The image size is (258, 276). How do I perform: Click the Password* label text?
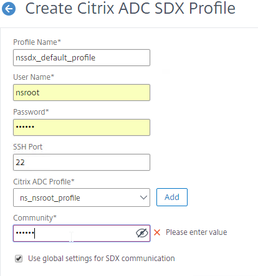coord(31,112)
